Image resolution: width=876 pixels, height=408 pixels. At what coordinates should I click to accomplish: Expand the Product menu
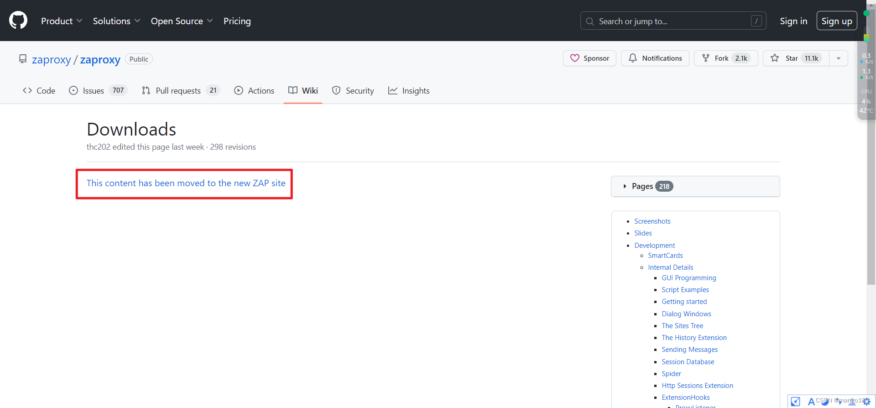click(x=62, y=21)
